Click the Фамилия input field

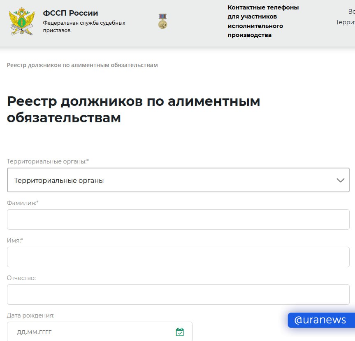[178, 220]
